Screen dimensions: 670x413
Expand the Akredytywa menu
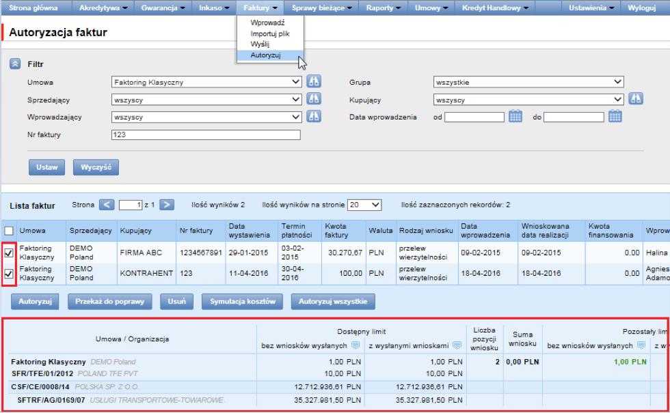pos(103,8)
